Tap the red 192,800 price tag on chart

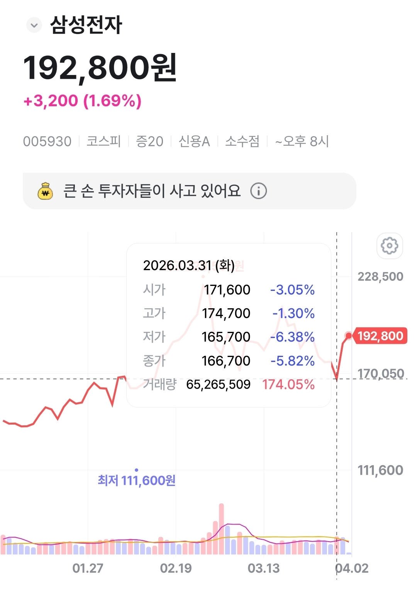click(380, 336)
